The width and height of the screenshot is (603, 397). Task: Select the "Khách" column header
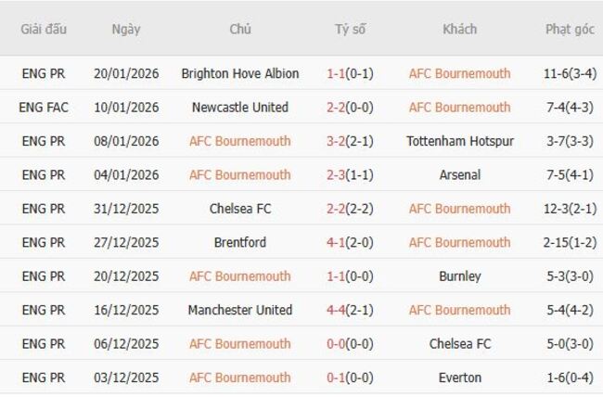click(459, 29)
